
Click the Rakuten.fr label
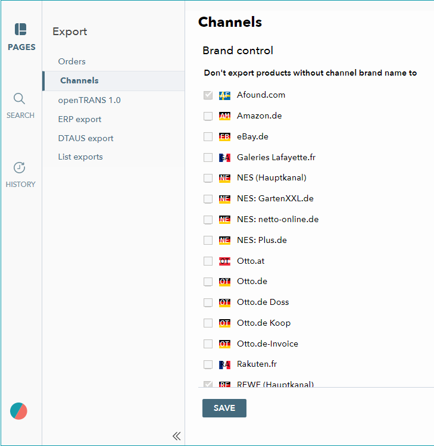coord(257,364)
